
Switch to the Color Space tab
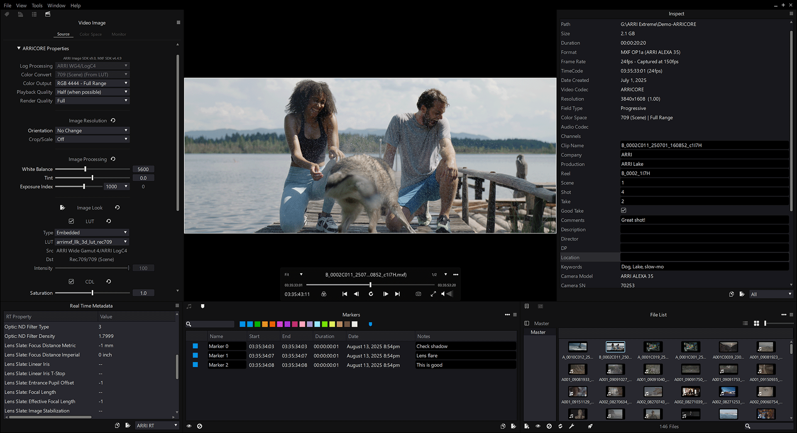click(x=90, y=34)
